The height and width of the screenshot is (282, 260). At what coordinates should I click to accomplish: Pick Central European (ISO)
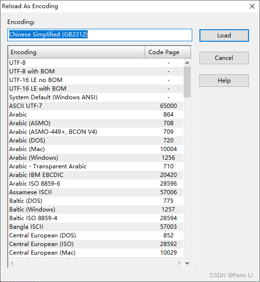96,244
